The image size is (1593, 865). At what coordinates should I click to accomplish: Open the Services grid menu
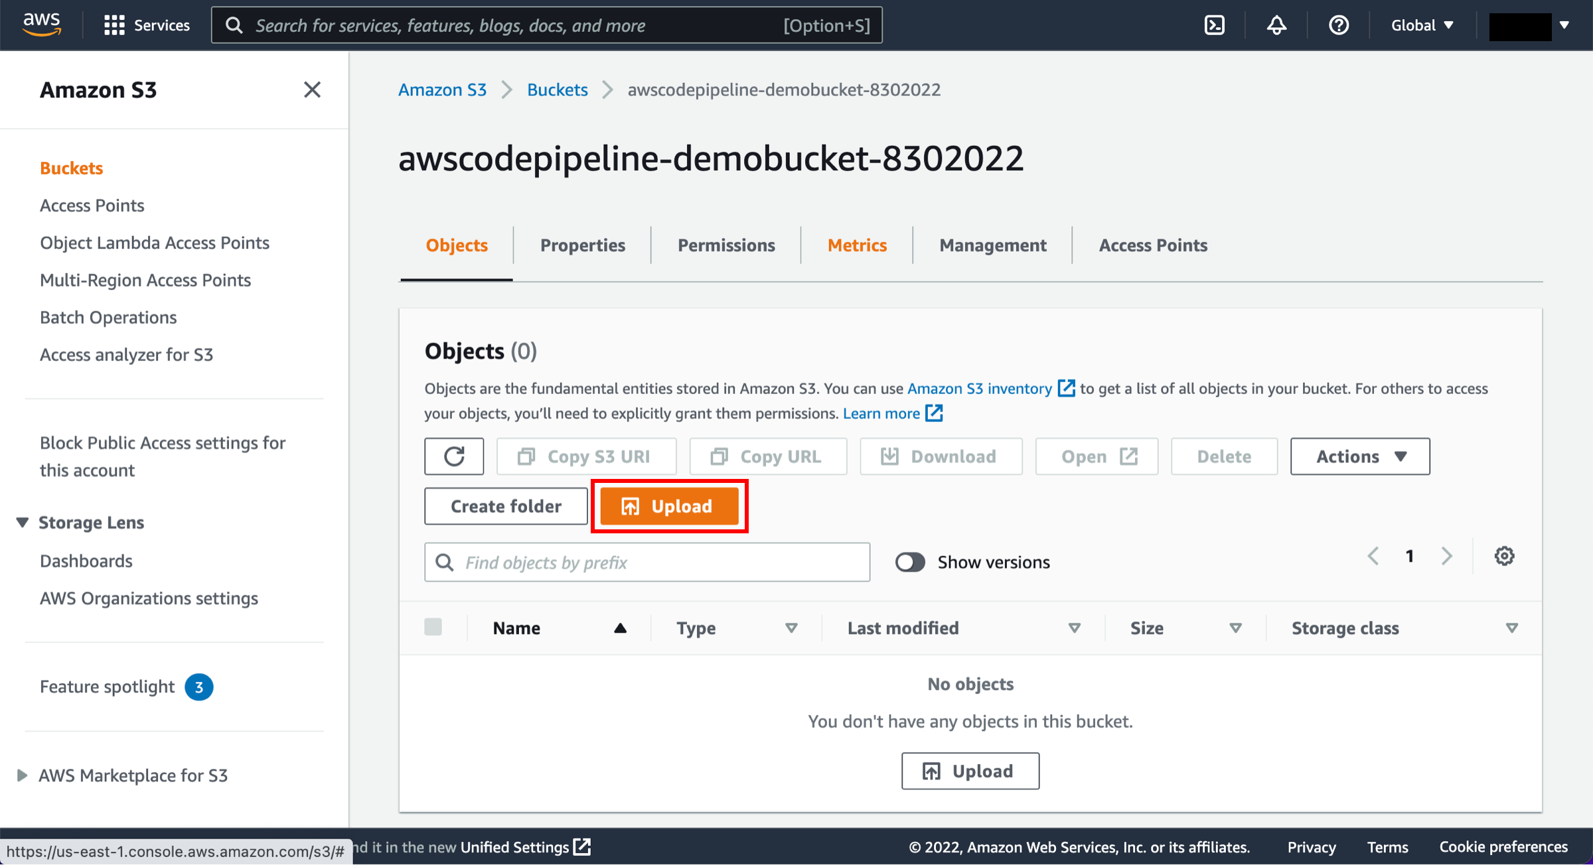(x=147, y=25)
